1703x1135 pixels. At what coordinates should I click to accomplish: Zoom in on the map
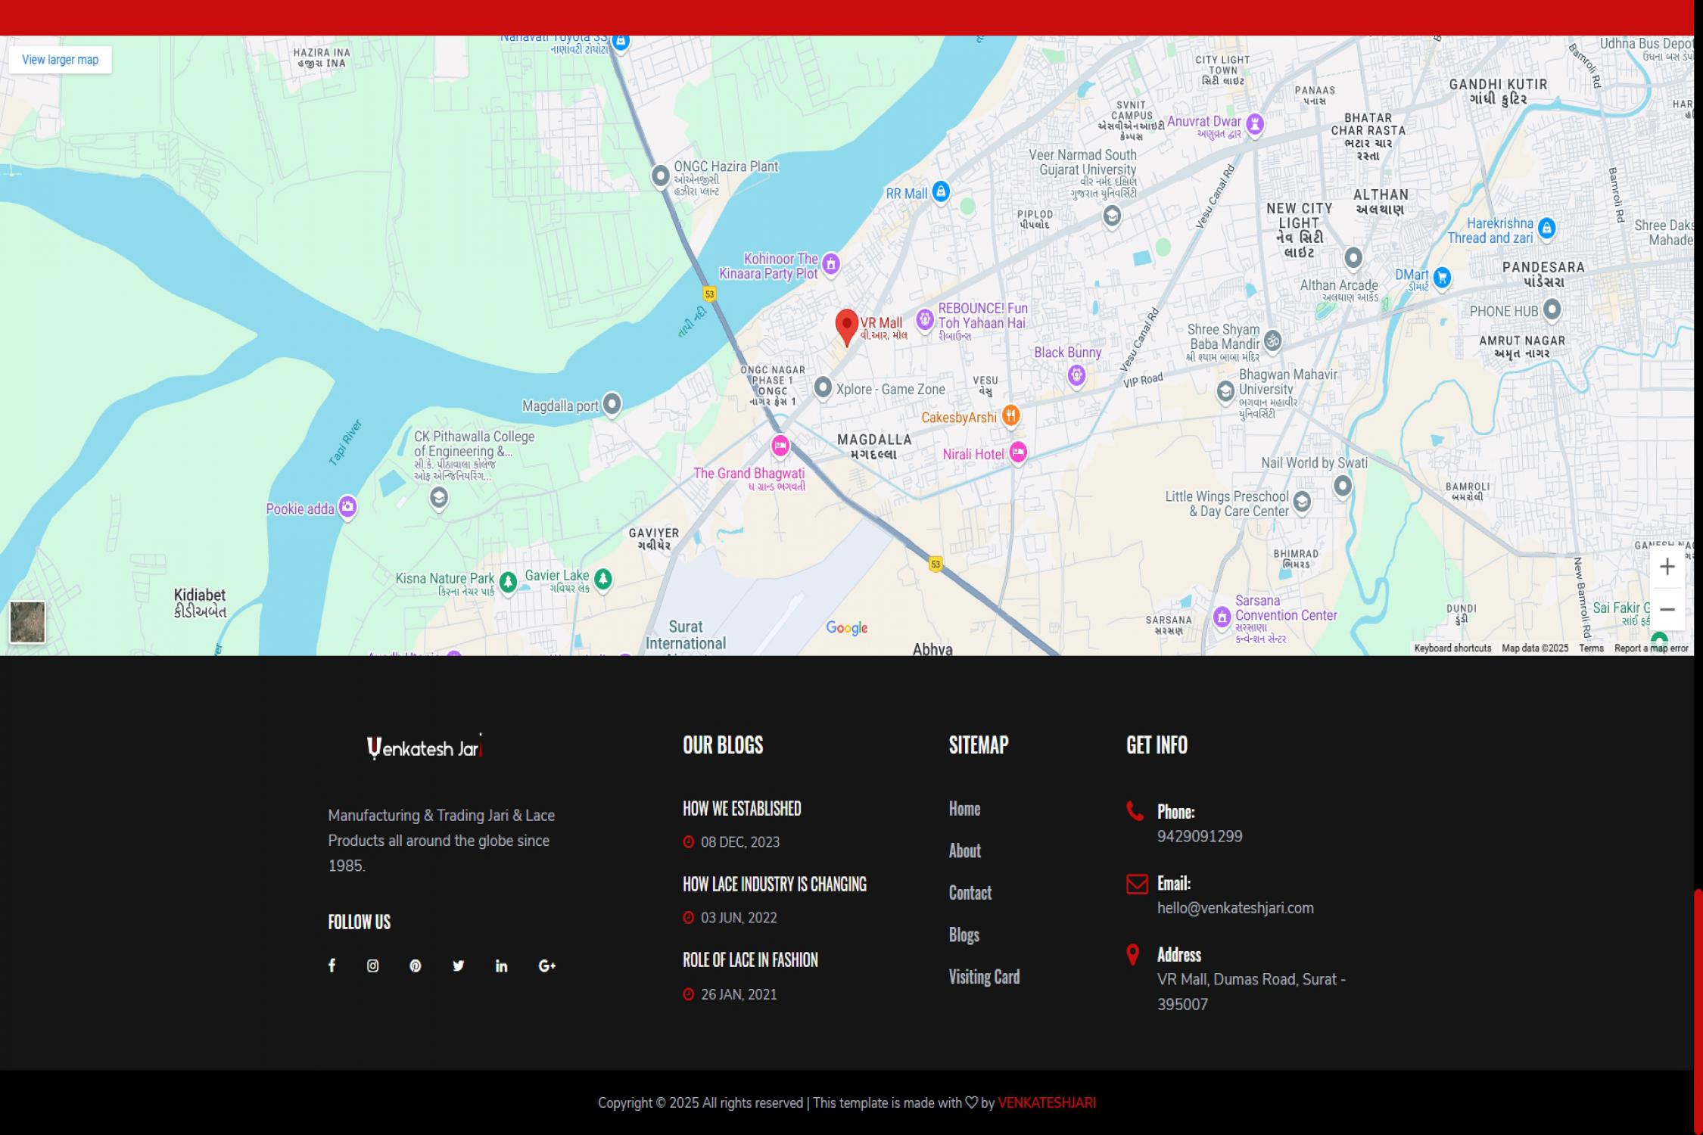pyautogui.click(x=1667, y=567)
